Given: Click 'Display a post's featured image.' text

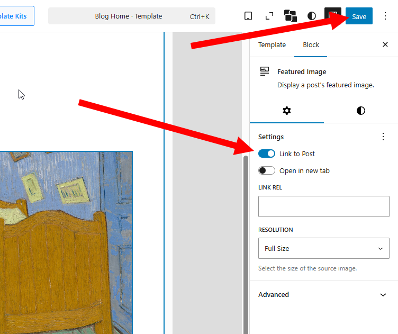Looking at the screenshot, I should click(x=325, y=85).
